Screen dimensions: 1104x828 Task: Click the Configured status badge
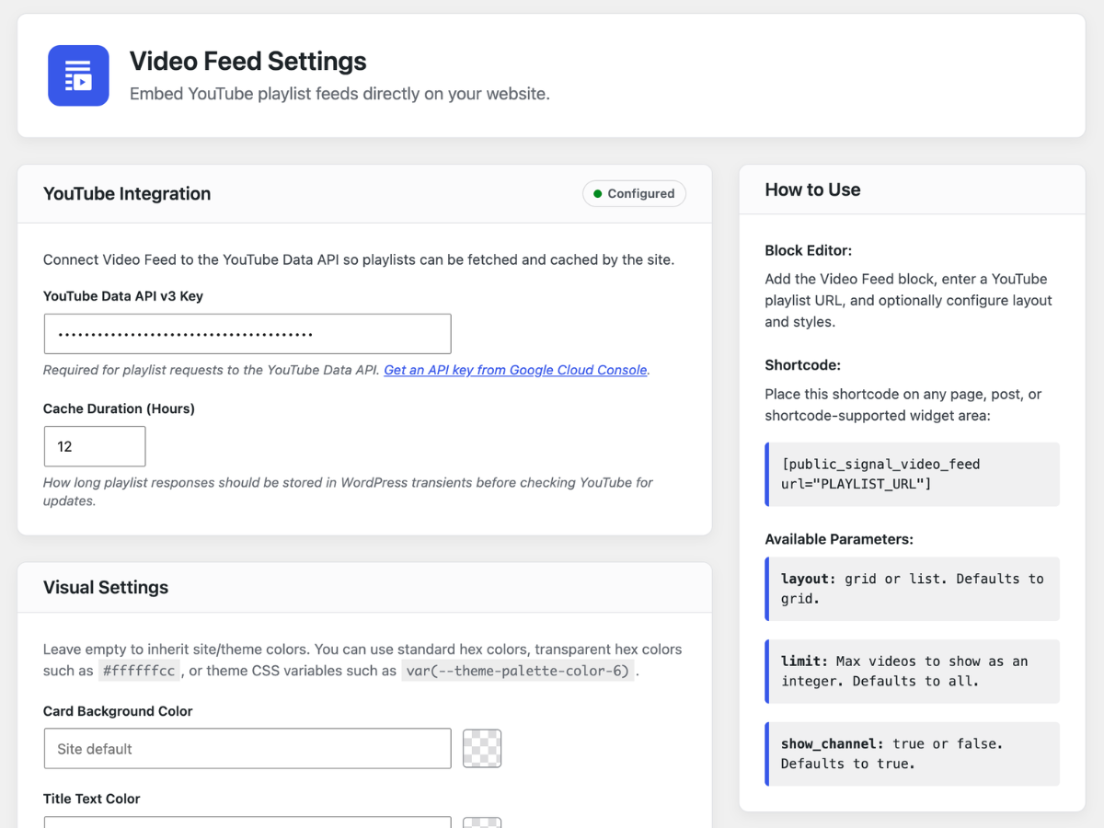[x=634, y=193]
